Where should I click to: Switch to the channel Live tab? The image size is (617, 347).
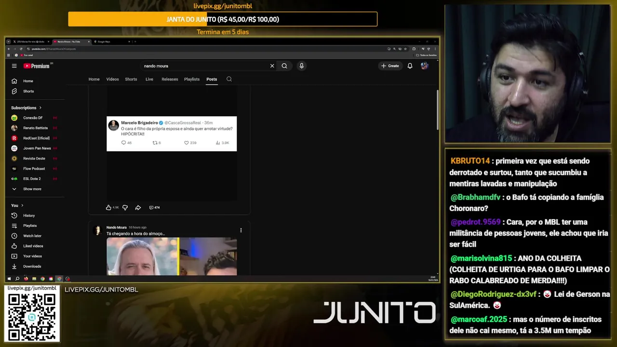(149, 79)
